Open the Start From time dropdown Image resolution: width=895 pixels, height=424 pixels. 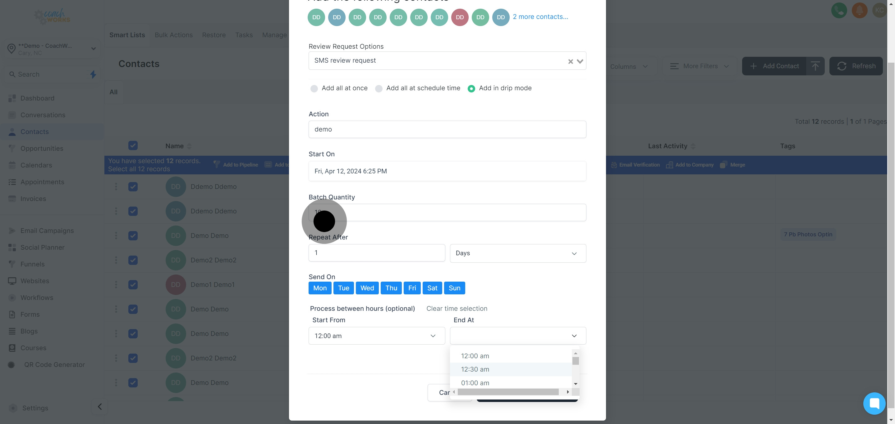click(376, 336)
